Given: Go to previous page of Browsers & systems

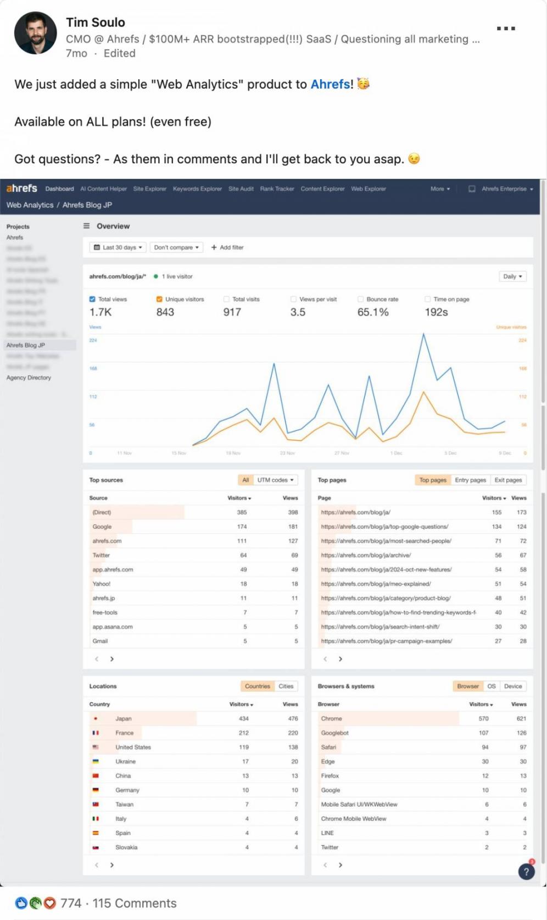Looking at the screenshot, I should point(325,865).
